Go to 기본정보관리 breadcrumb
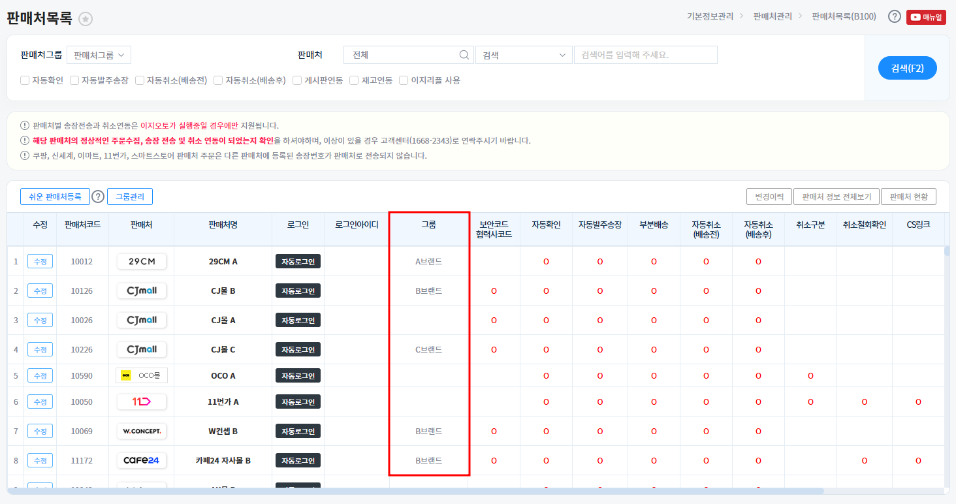 tap(710, 17)
